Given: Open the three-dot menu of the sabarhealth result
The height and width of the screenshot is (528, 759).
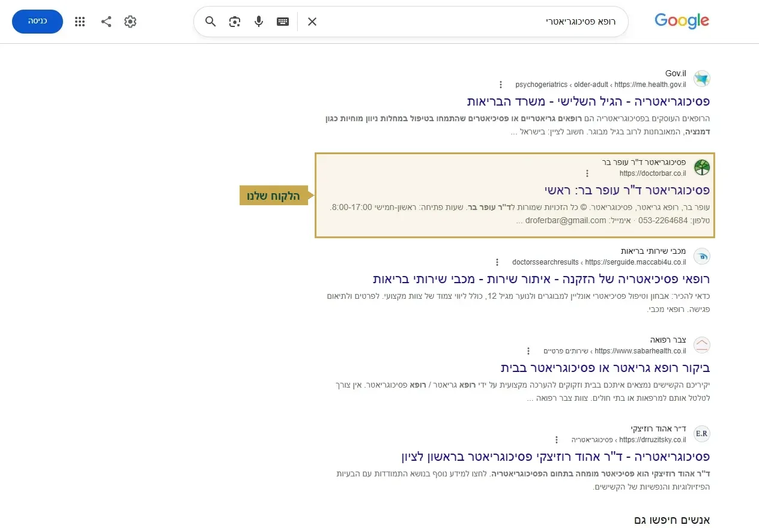Looking at the screenshot, I should pyautogui.click(x=528, y=351).
